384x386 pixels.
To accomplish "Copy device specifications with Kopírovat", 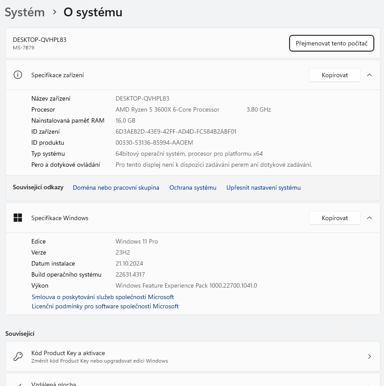I will [x=335, y=75].
